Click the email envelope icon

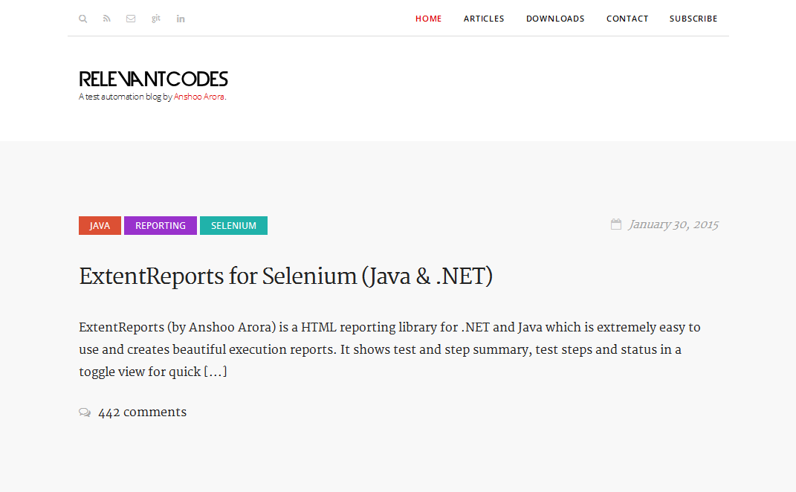tap(131, 19)
